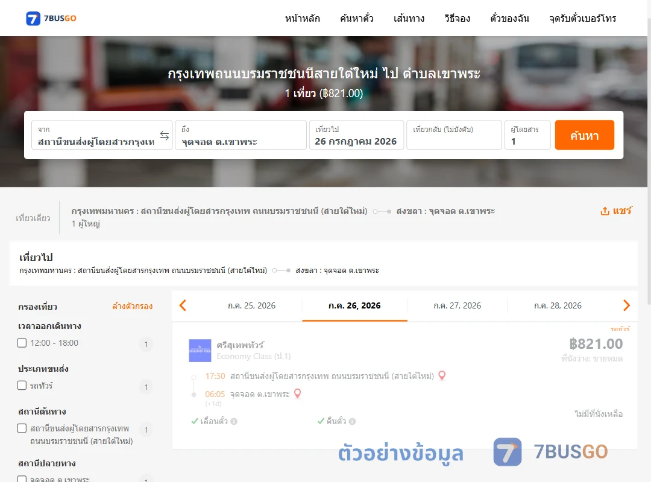The height and width of the screenshot is (482, 651).
Task: Open map pin beside 17:30 departure station
Action: [x=442, y=376]
